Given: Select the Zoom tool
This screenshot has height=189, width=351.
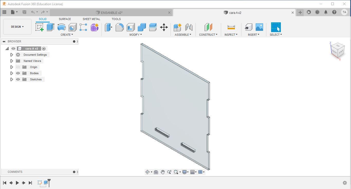Looking at the screenshot, I should tap(169, 172).
